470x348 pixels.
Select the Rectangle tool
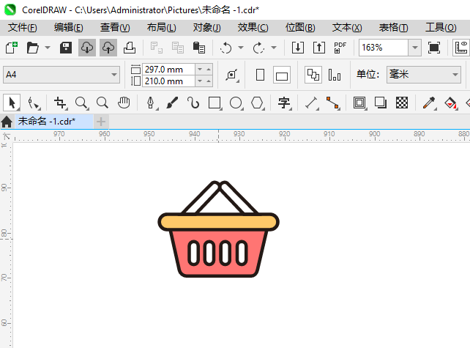215,103
